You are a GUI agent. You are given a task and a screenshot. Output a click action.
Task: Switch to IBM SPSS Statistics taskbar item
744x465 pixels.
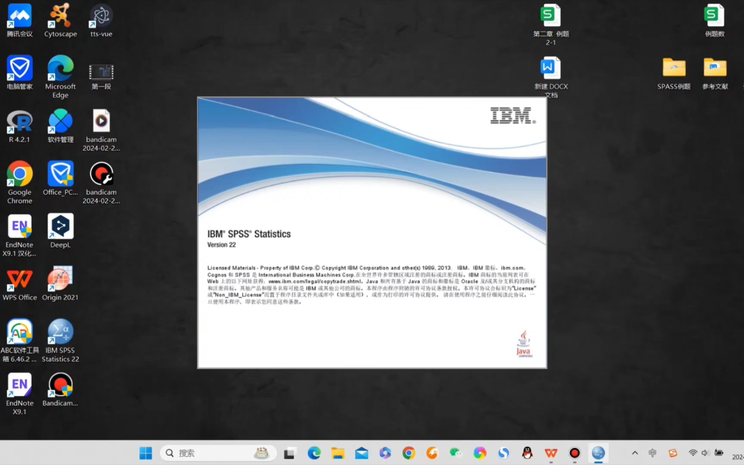tap(598, 453)
